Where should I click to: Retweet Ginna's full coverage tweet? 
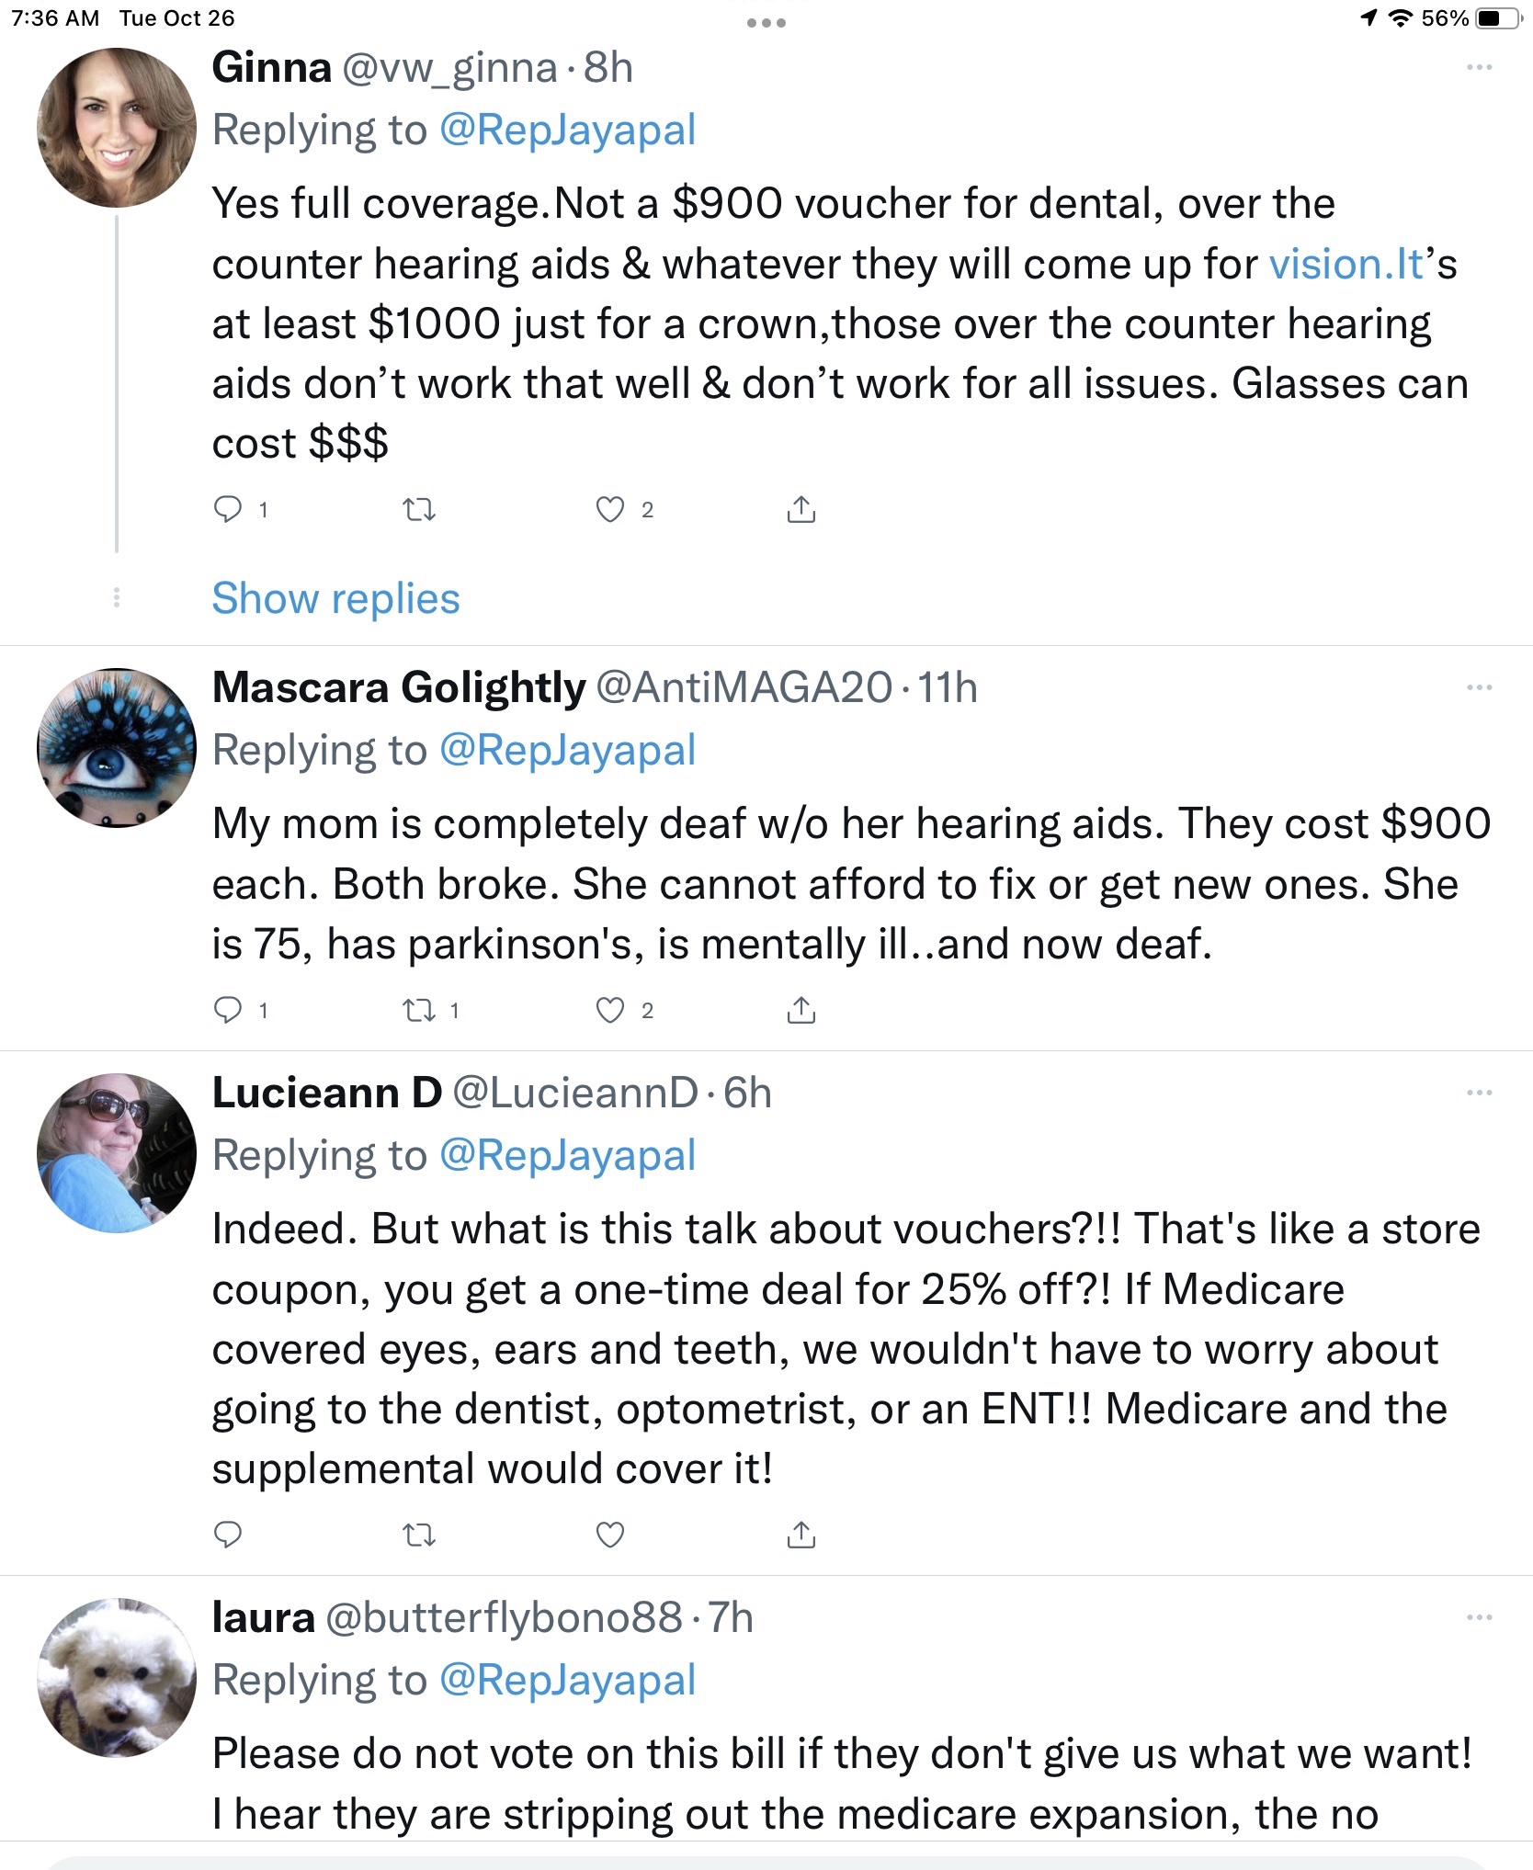pos(420,509)
